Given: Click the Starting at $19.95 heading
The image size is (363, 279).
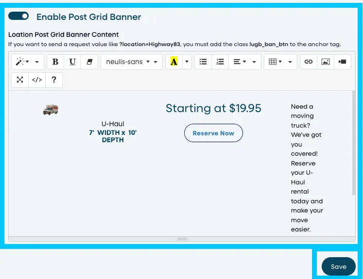Looking at the screenshot, I should pyautogui.click(x=213, y=108).
